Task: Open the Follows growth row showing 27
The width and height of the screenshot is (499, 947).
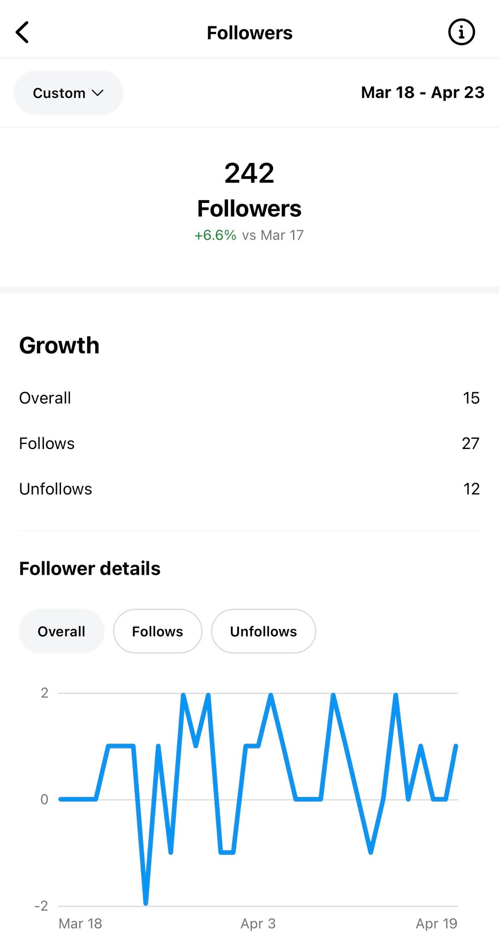Action: (x=249, y=443)
